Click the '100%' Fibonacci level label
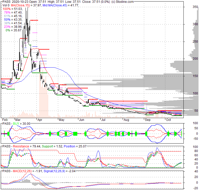Viewport: 199px width, 190px height. click(x=7, y=9)
